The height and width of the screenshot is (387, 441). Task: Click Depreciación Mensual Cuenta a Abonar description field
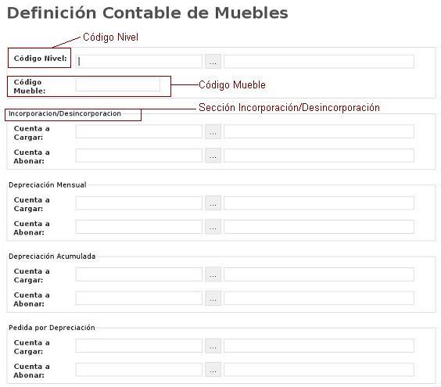tap(319, 227)
